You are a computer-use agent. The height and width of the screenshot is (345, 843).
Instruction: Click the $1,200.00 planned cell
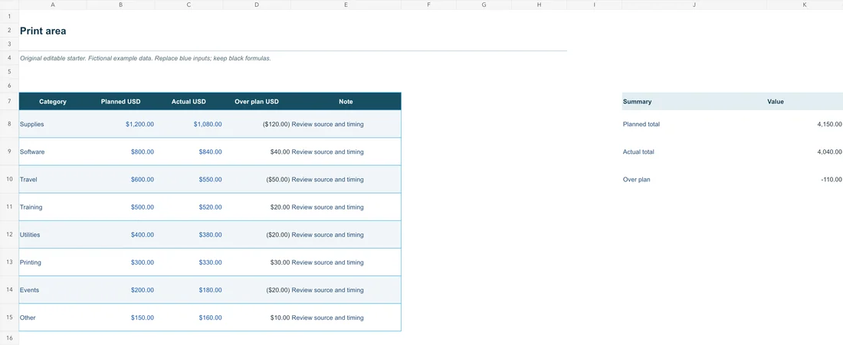click(x=120, y=124)
